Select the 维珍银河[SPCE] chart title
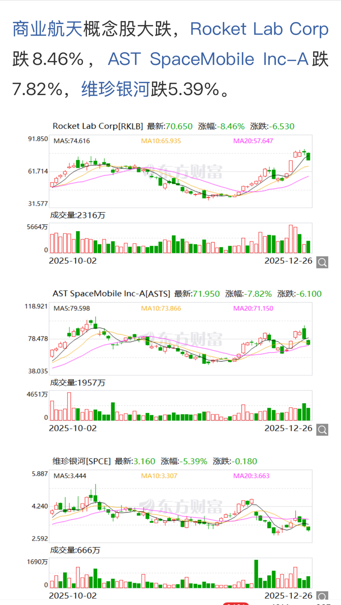Screen dimensions: 341x605 click(82, 461)
